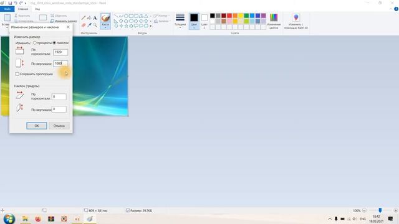Viewport: 399px width, 224px height.
Task: Click Отмена to cancel the dialog
Action: point(59,126)
